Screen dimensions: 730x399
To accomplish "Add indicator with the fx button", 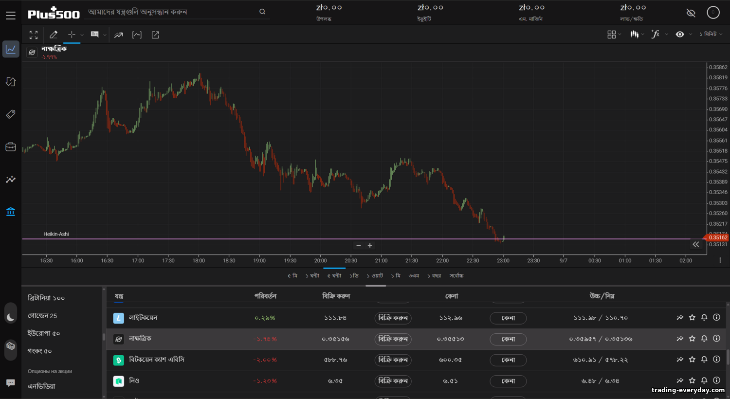I will (x=656, y=34).
